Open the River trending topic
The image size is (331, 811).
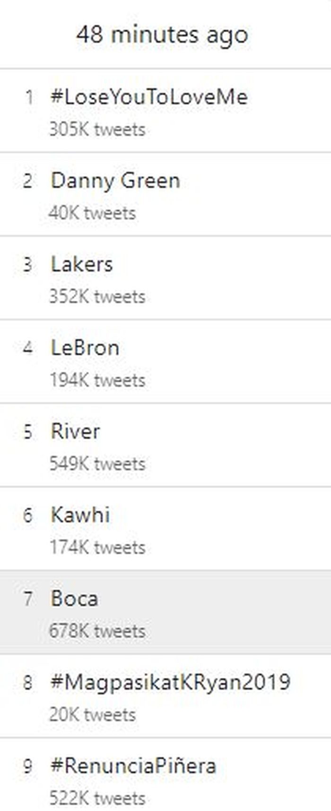[76, 431]
